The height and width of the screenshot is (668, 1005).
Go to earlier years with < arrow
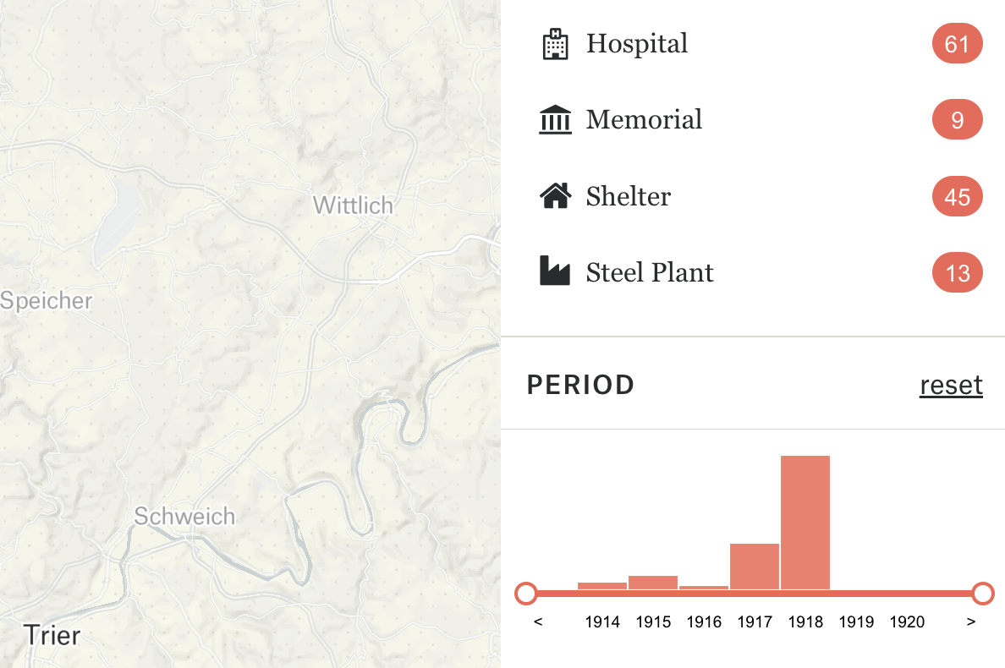(538, 621)
